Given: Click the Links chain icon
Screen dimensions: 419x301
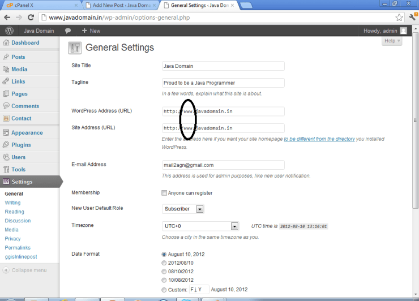Looking at the screenshot, I should pyautogui.click(x=6, y=81).
